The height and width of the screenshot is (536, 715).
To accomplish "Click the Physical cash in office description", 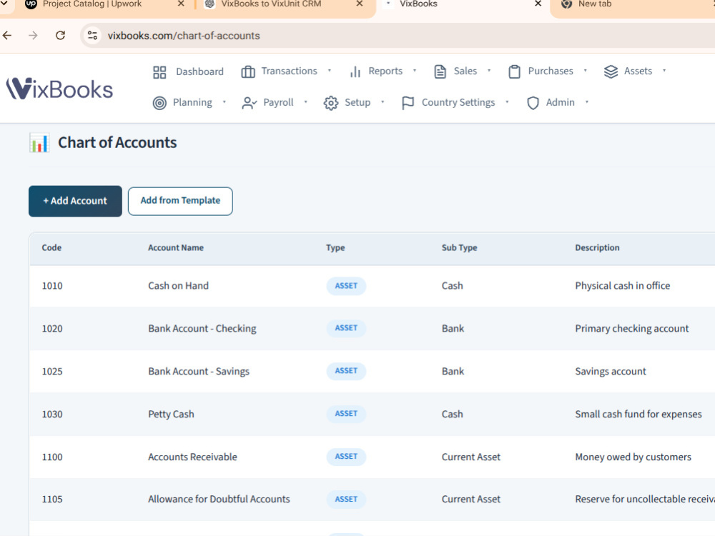I will [x=623, y=287].
